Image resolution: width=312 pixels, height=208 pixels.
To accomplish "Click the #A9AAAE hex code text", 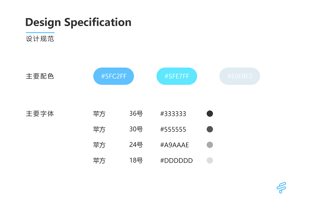I will click(x=174, y=145).
